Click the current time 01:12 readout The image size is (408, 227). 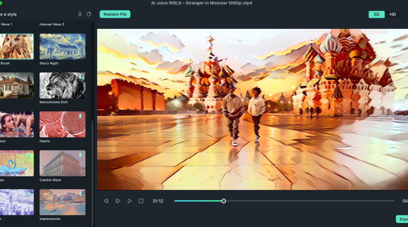coord(158,201)
